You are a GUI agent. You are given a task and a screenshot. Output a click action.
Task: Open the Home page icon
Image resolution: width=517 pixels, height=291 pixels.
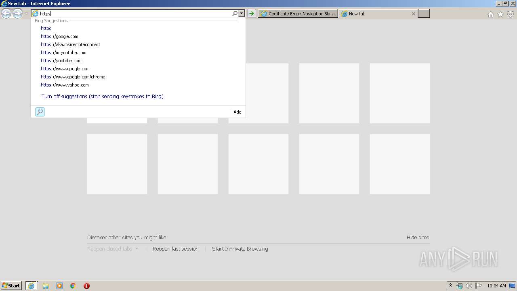coord(490,14)
